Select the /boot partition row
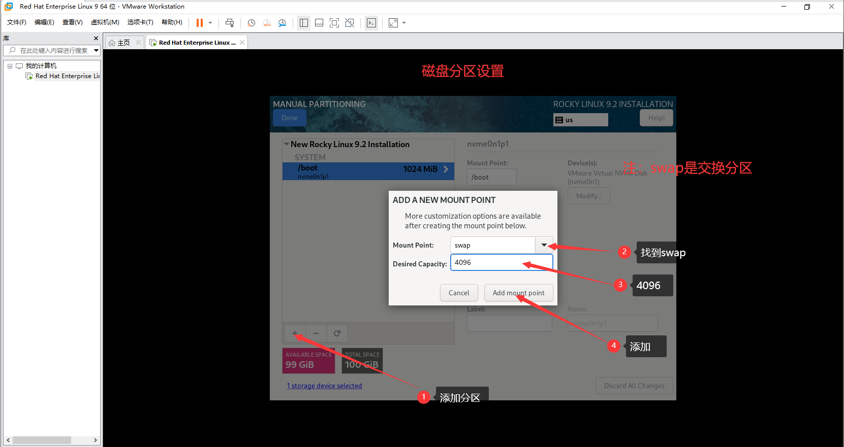The height and width of the screenshot is (447, 844). [x=368, y=171]
